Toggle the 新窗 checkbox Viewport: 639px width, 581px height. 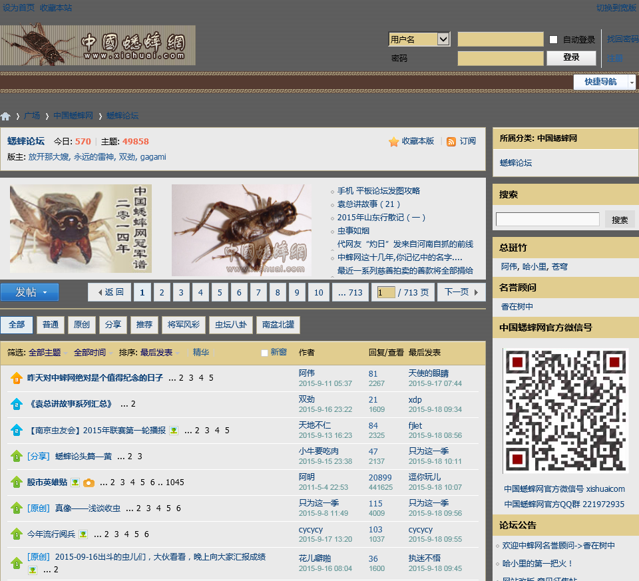(264, 353)
